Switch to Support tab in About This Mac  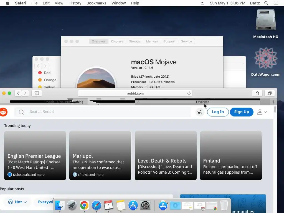[x=169, y=41]
